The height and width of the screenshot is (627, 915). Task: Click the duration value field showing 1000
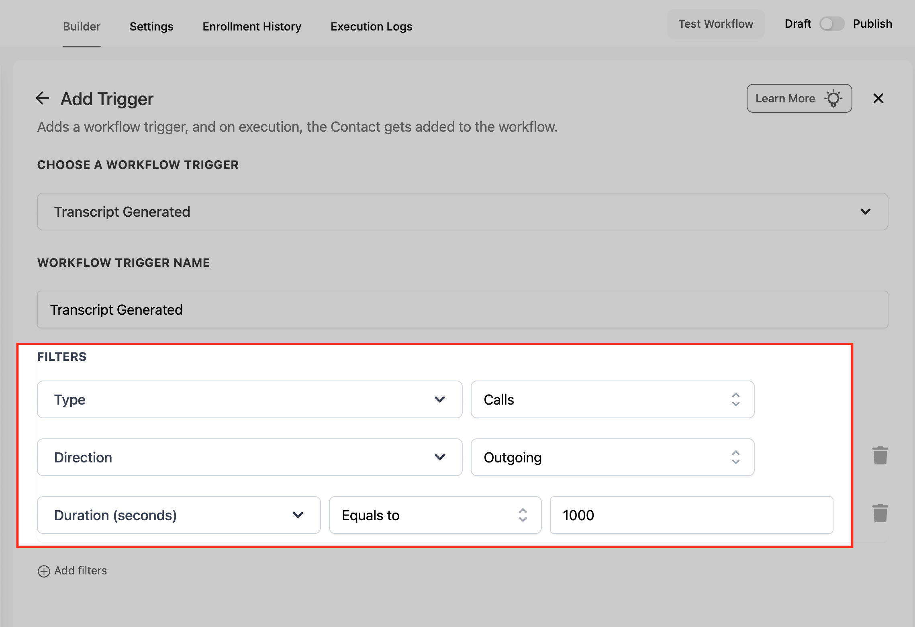[x=691, y=515]
